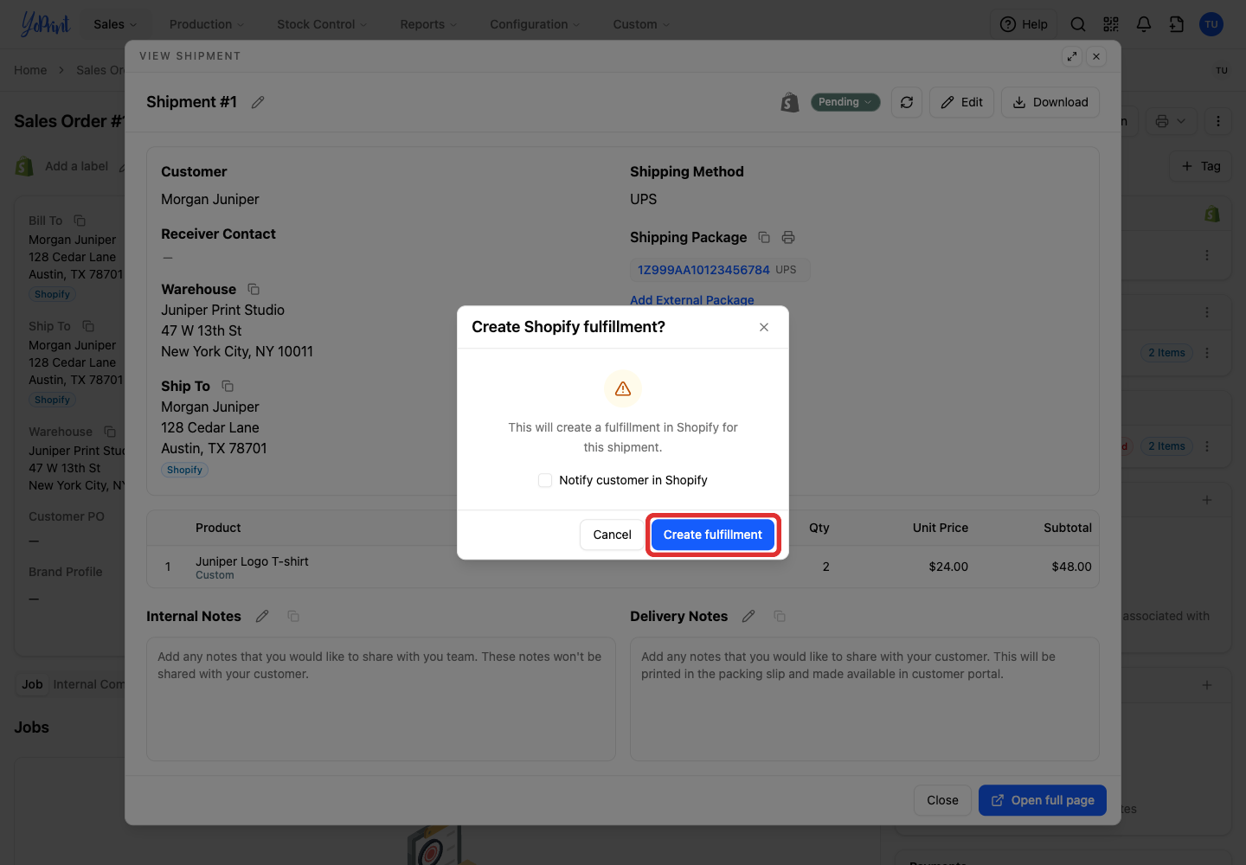This screenshot has width=1246, height=865.
Task: Edit Delivery Notes pencil icon
Action: click(x=748, y=616)
